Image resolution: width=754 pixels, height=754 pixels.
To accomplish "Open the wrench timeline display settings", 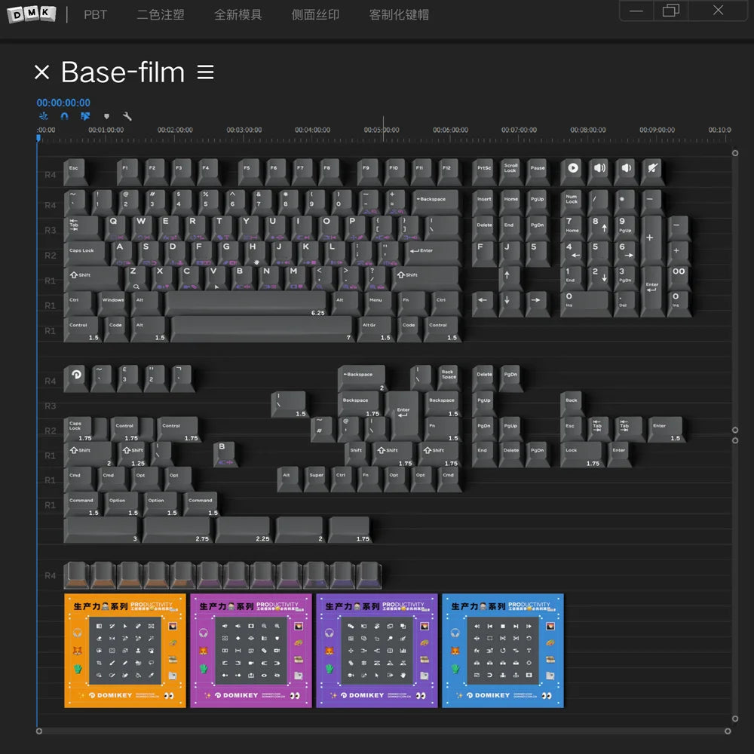I will [127, 116].
